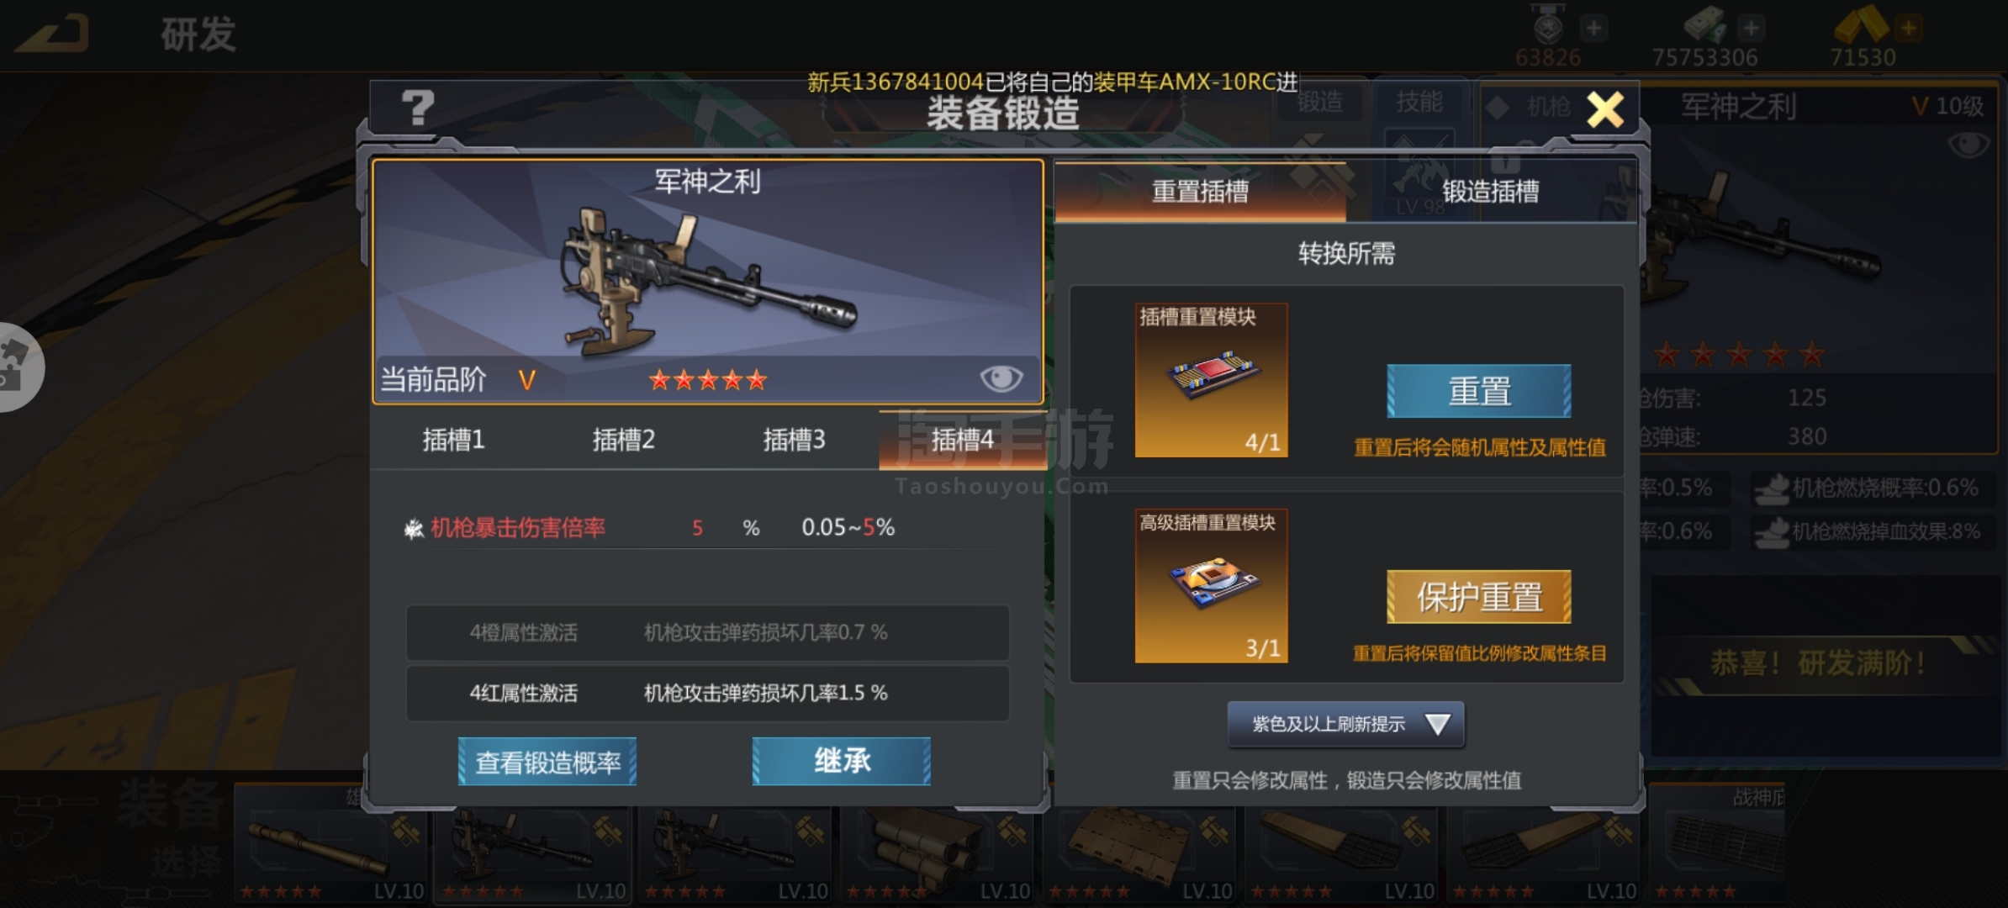Screen dimensions: 2008x908
Task: Tap the plus icon beside cash 75753306
Action: (1751, 28)
